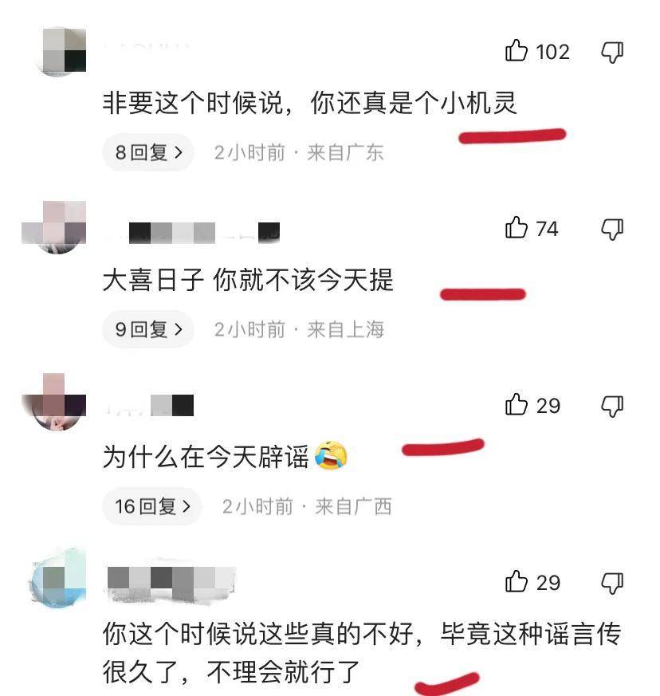Dislike the last comment about 谣言

click(612, 584)
